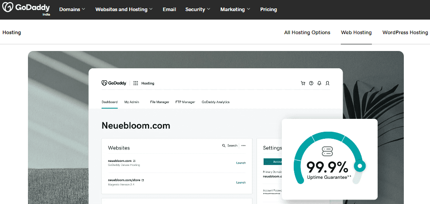This screenshot has width=430, height=204.
Task: Open the user account profile icon
Action: (x=327, y=83)
